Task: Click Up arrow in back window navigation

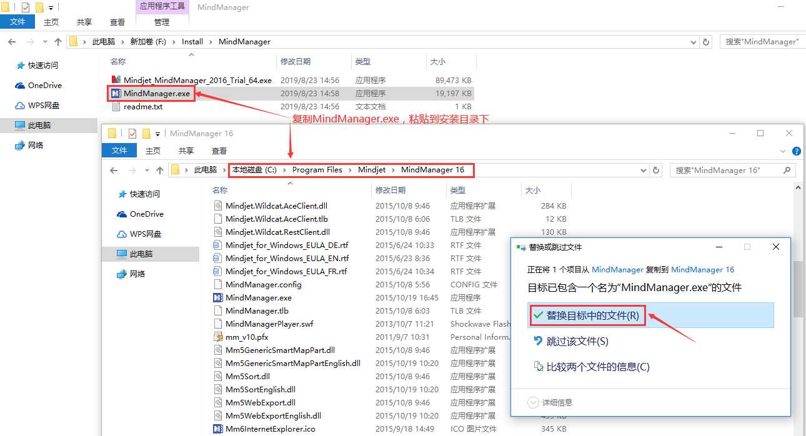Action: [x=58, y=42]
